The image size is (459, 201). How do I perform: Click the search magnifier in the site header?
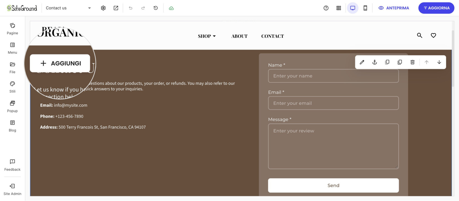(x=419, y=36)
